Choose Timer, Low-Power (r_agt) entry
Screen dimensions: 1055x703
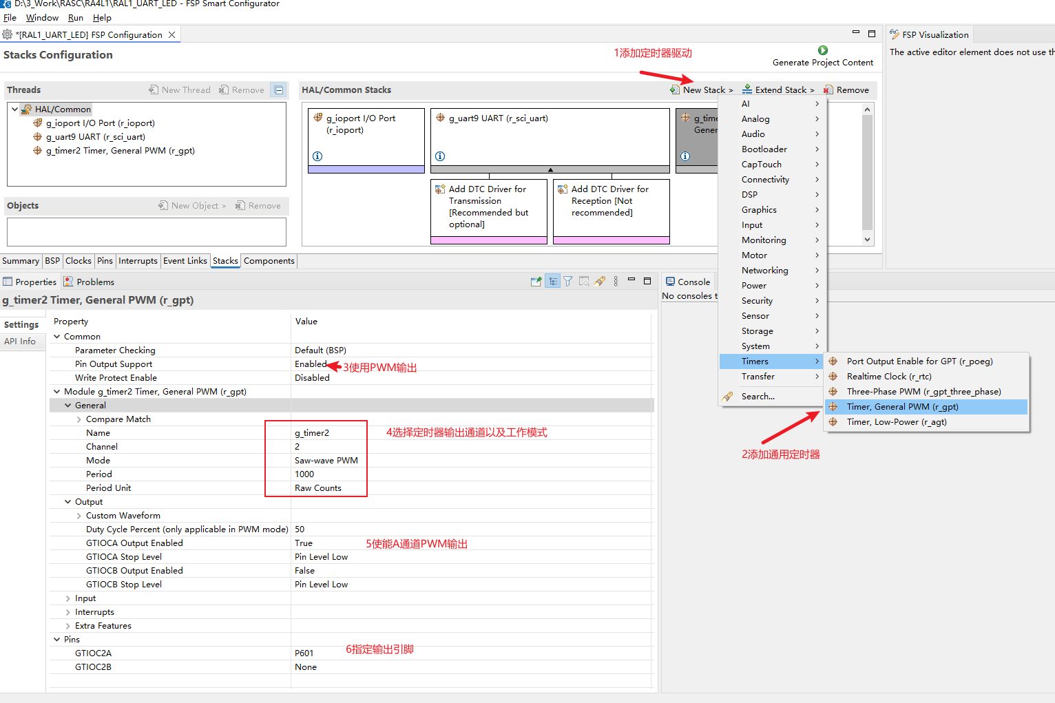pos(926,422)
